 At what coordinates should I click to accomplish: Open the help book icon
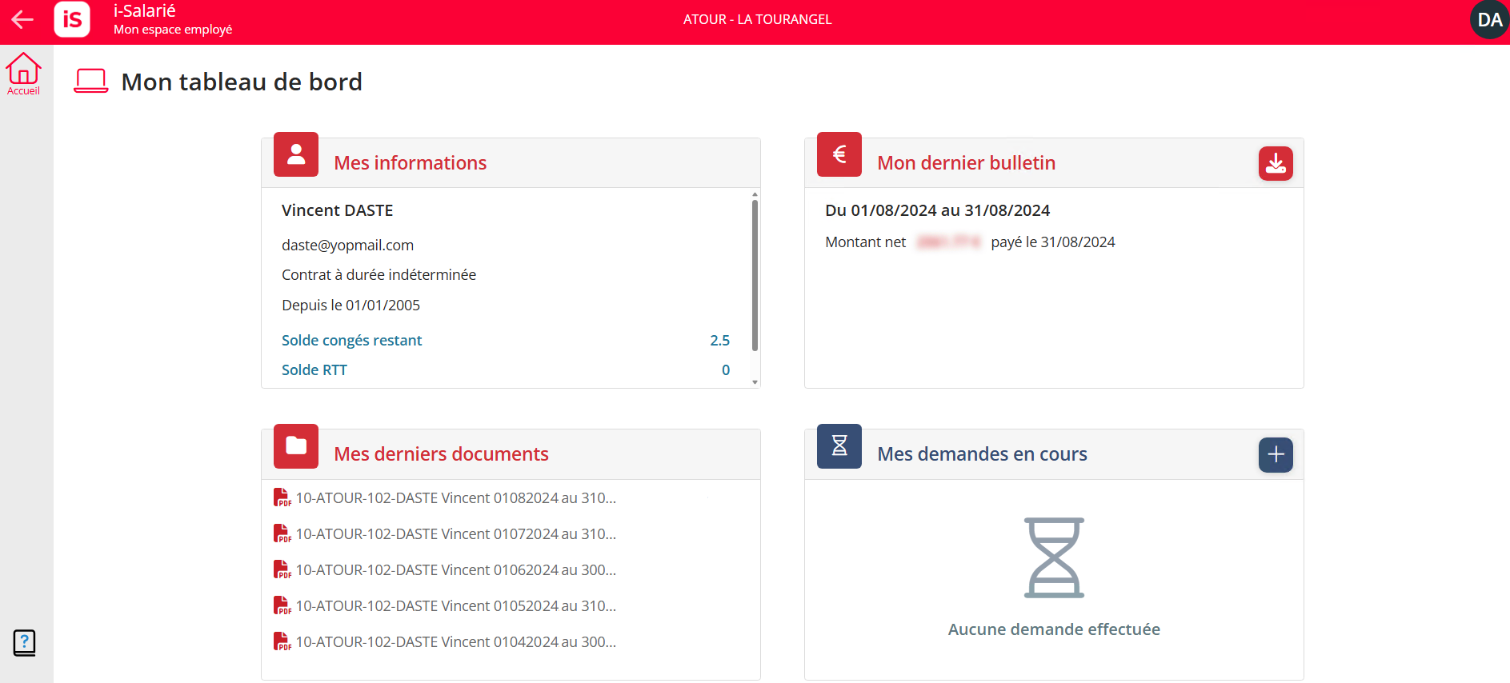pyautogui.click(x=24, y=642)
